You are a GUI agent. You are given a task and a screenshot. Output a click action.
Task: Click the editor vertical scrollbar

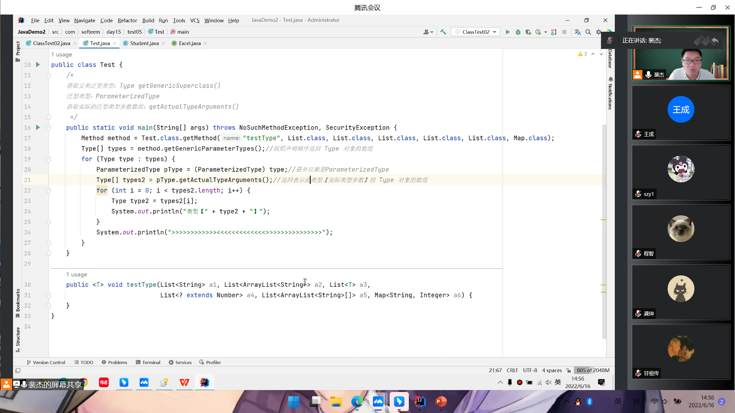604,229
